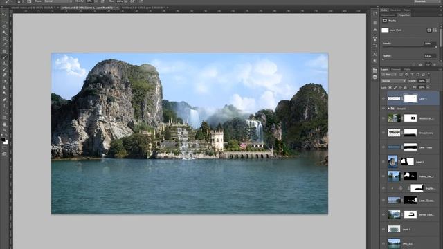This screenshot has width=443, height=249.
Task: Lock transparent pixels in Layers panel
Action: 390,88
